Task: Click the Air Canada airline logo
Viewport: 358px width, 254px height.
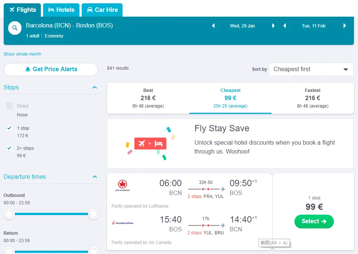Action: [x=123, y=185]
